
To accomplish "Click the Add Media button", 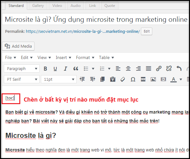I will (18, 46).
